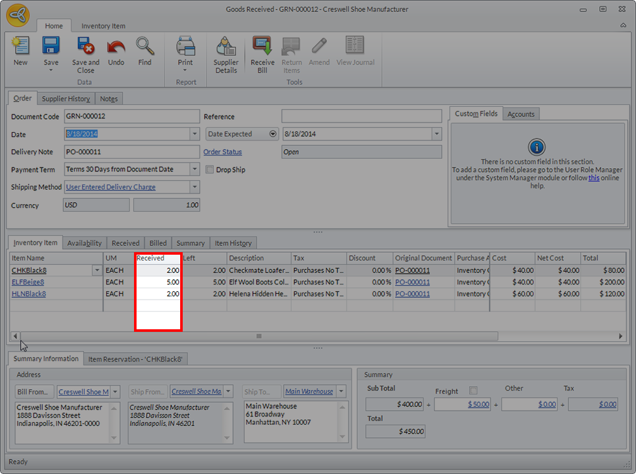The height and width of the screenshot is (474, 636).
Task: Click the Receive Bill icon
Action: tap(262, 46)
